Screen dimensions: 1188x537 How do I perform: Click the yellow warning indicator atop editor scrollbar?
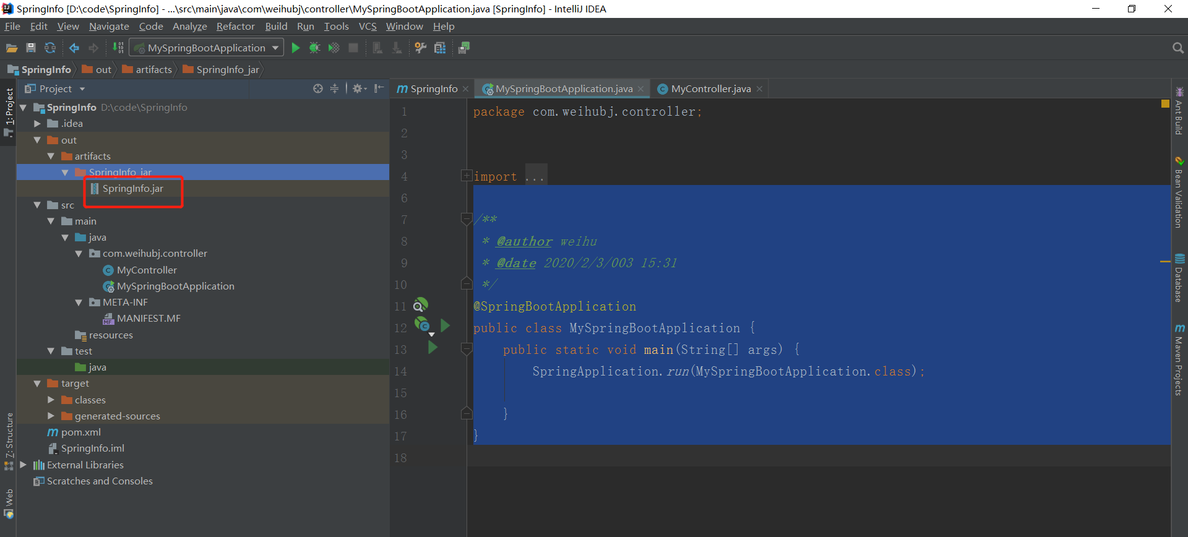point(1165,103)
